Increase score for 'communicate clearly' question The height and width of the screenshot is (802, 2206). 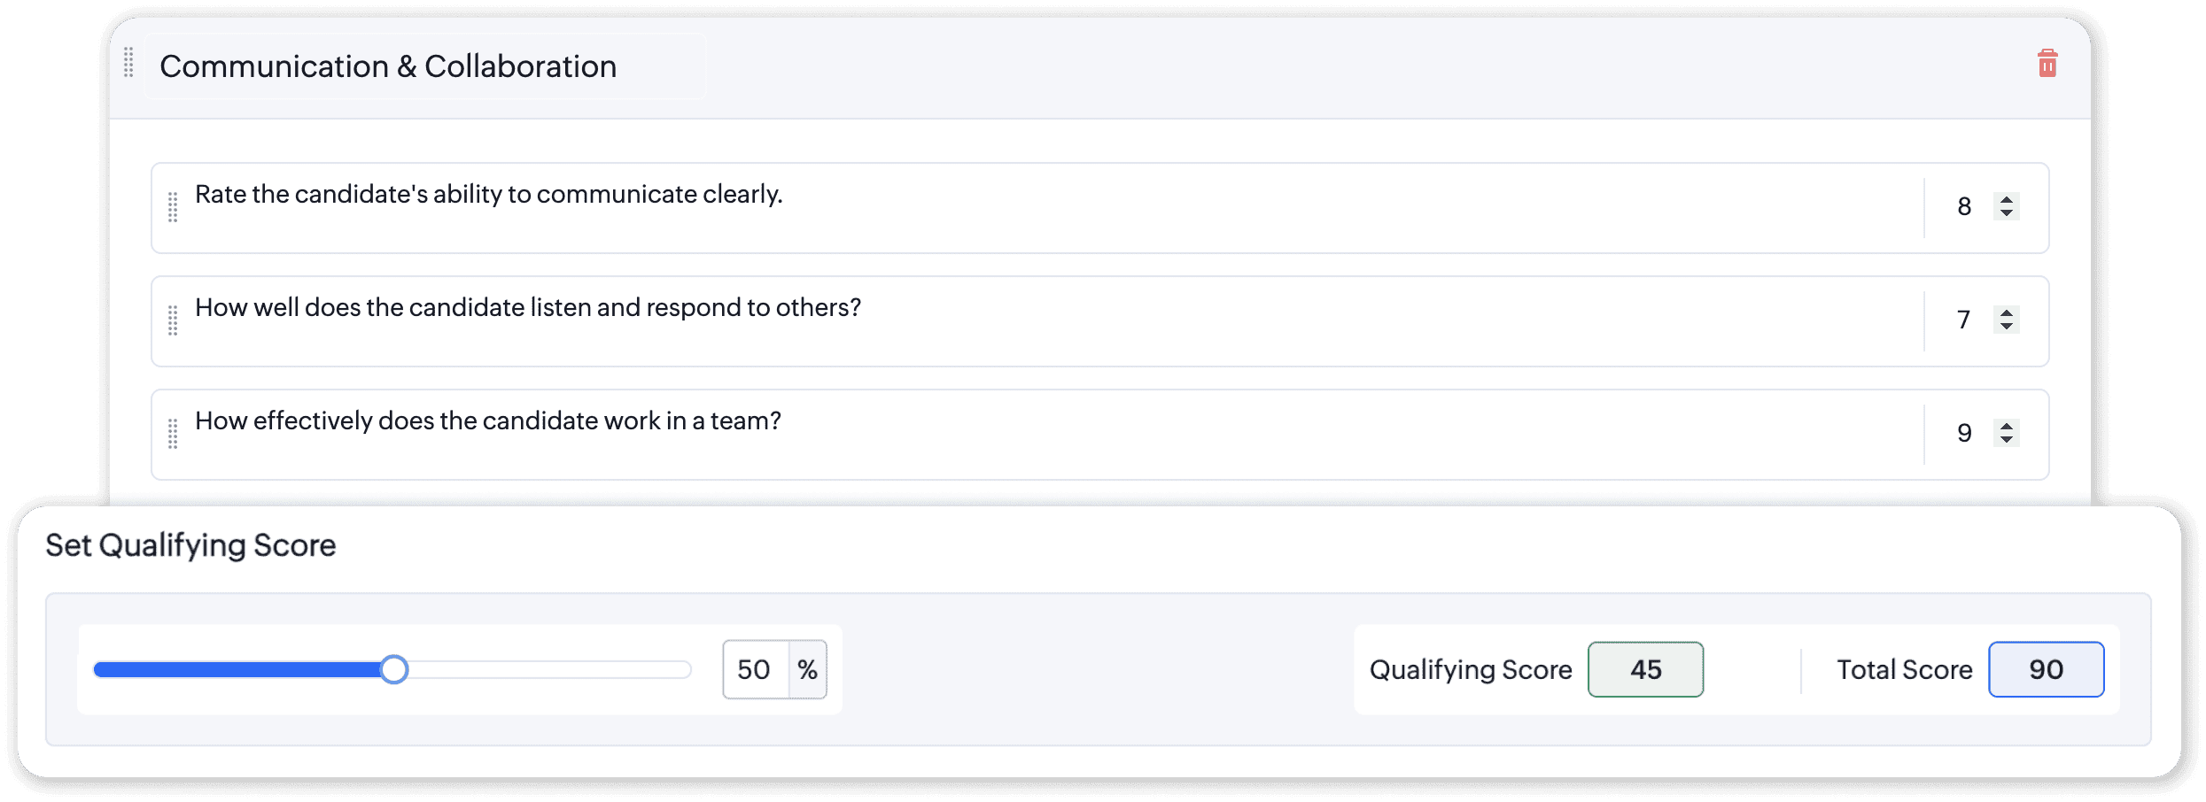[2007, 199]
